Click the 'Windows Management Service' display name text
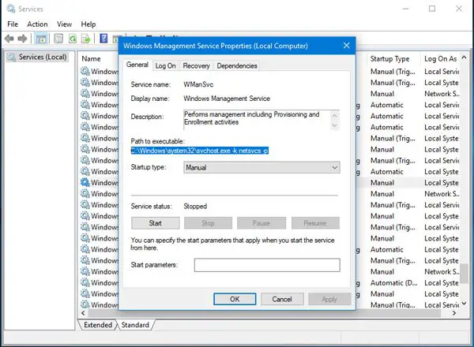The height and width of the screenshot is (347, 474). coord(227,99)
